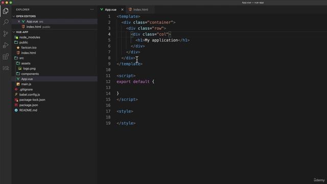Open the Extensions view icon
Image resolution: width=327 pixels, height=184 pixels.
[x=6, y=56]
